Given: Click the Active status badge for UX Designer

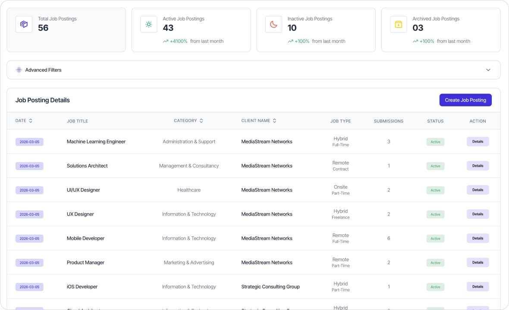Looking at the screenshot, I should coord(435,214).
